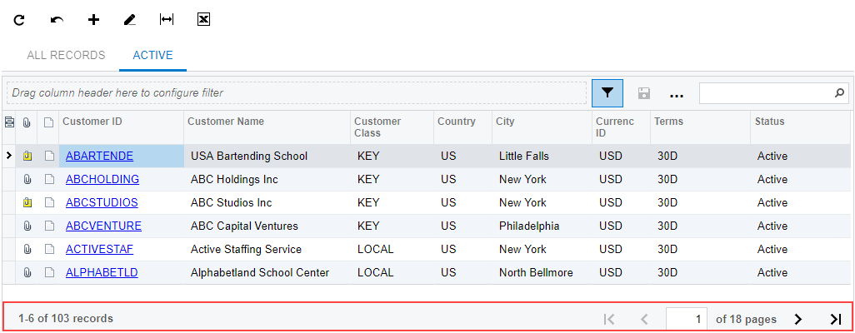Click the page number input field
Viewport: 855px width, 333px height.
(687, 319)
